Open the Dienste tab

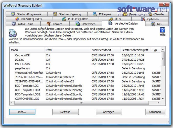(156, 14)
